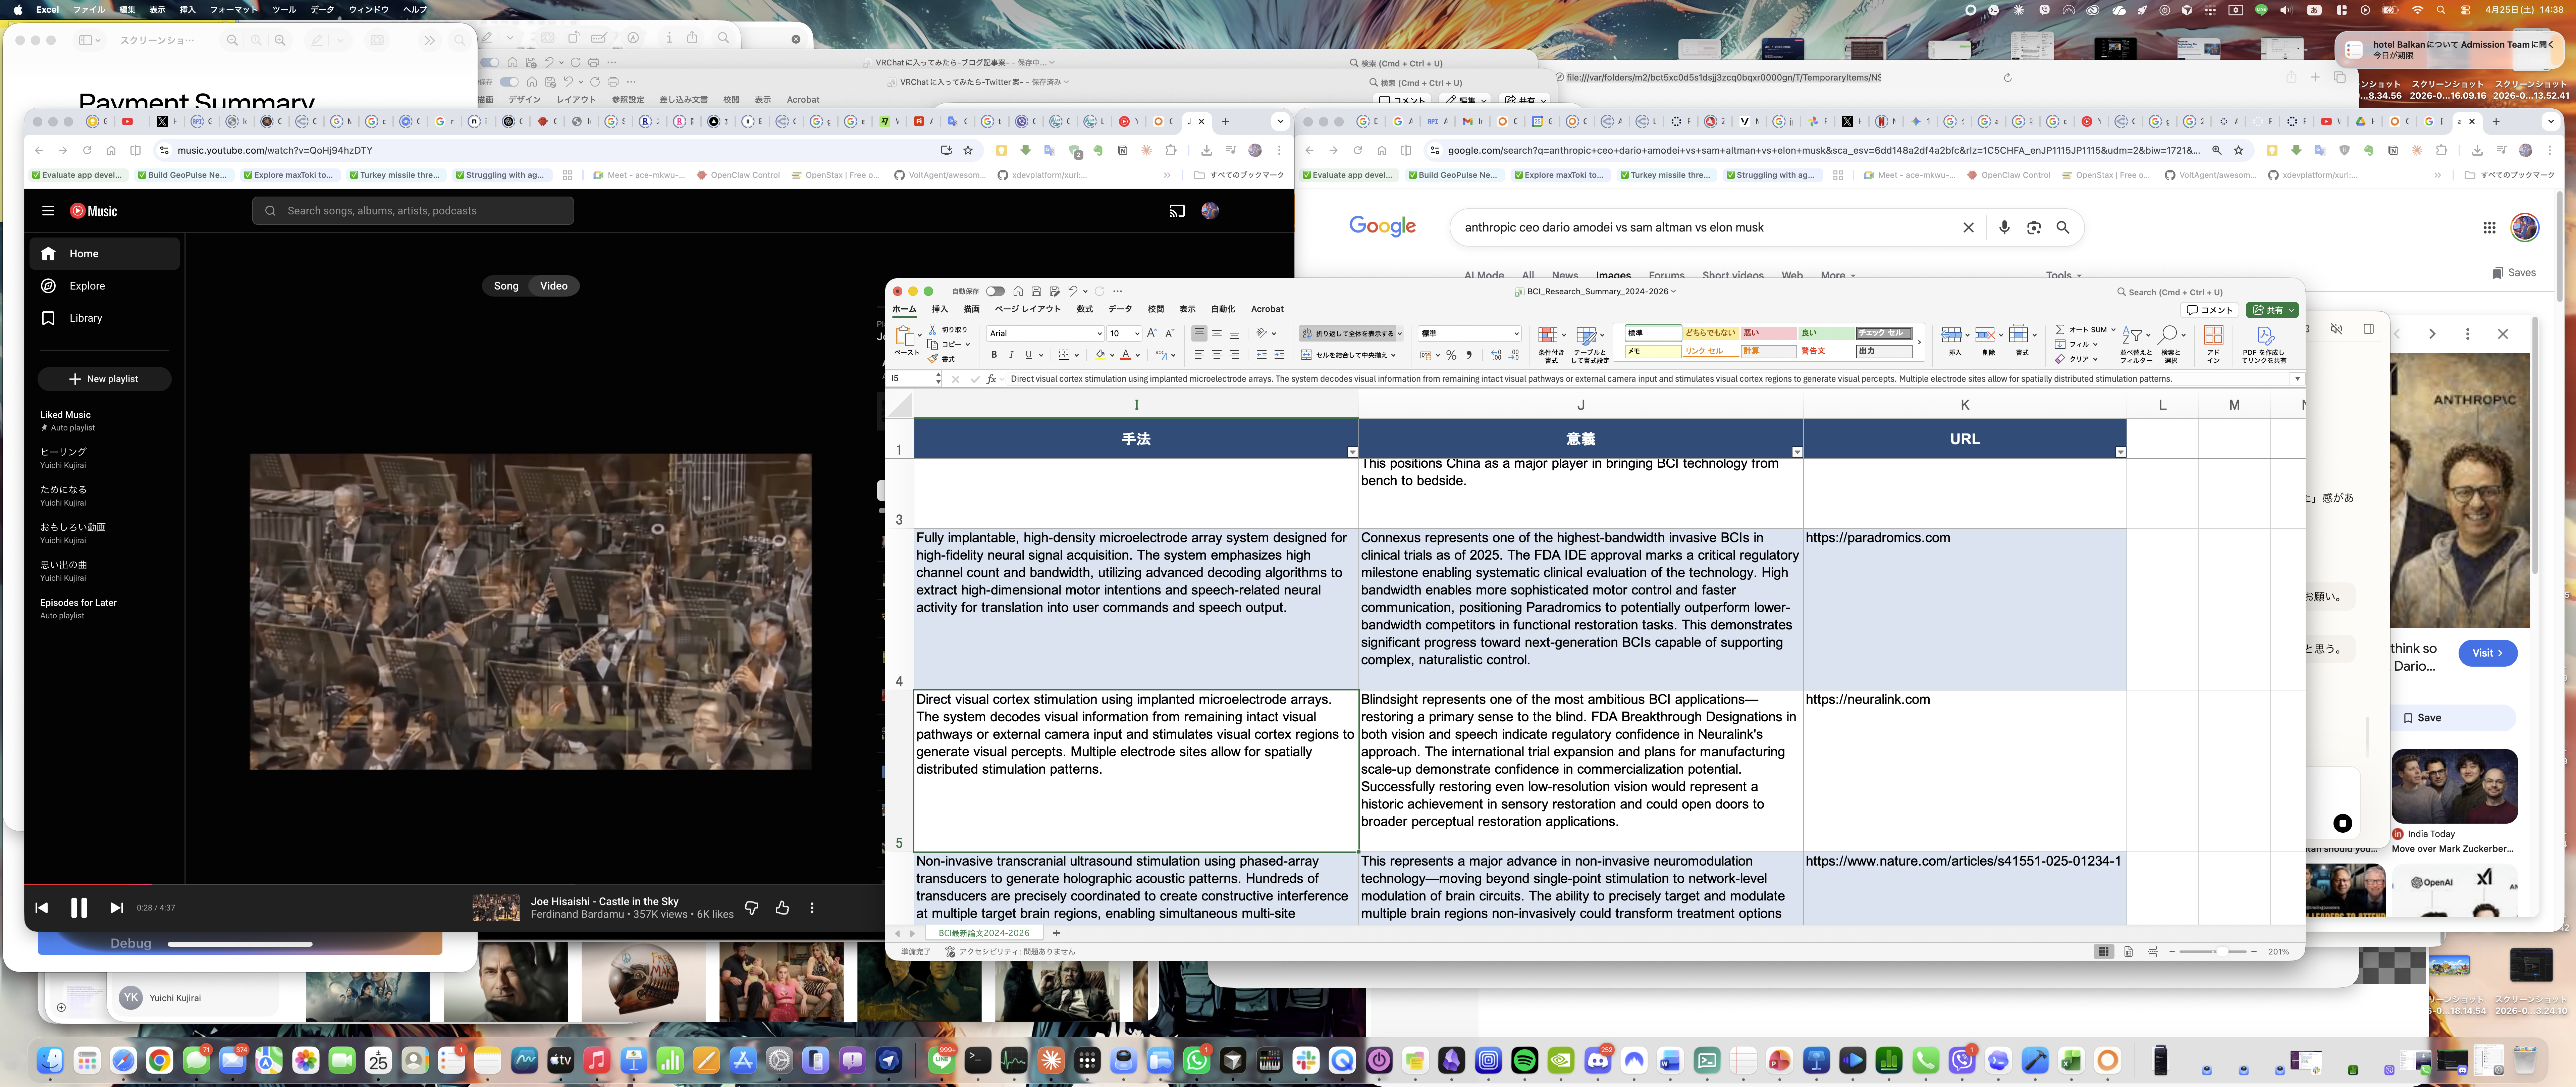Screen dimensions: 2576x1087
Task: Toggle bold formatting in Excel ribbon
Action: (994, 355)
